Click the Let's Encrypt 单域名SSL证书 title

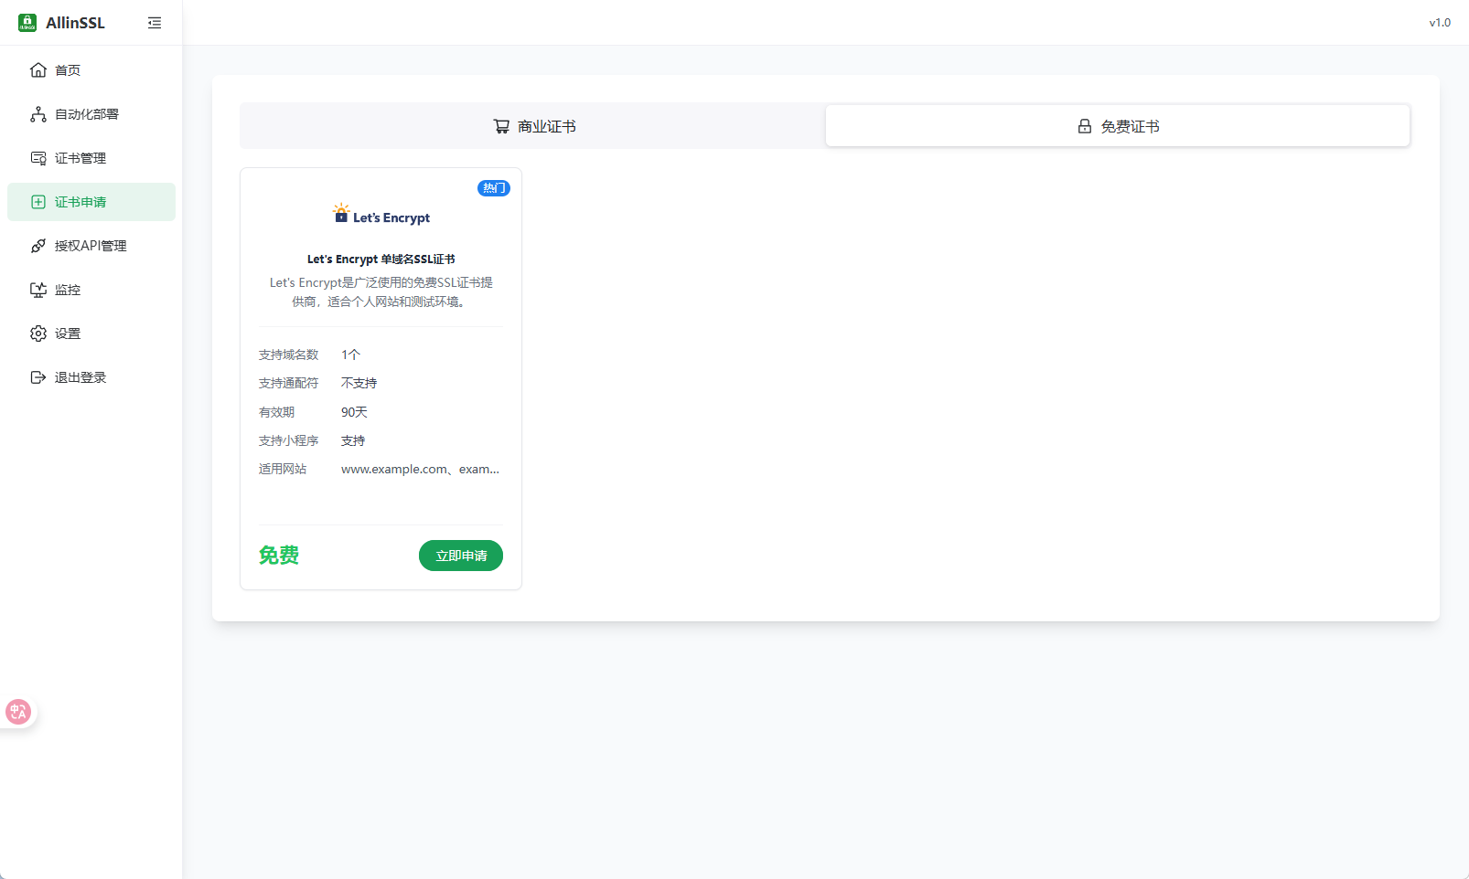(381, 259)
